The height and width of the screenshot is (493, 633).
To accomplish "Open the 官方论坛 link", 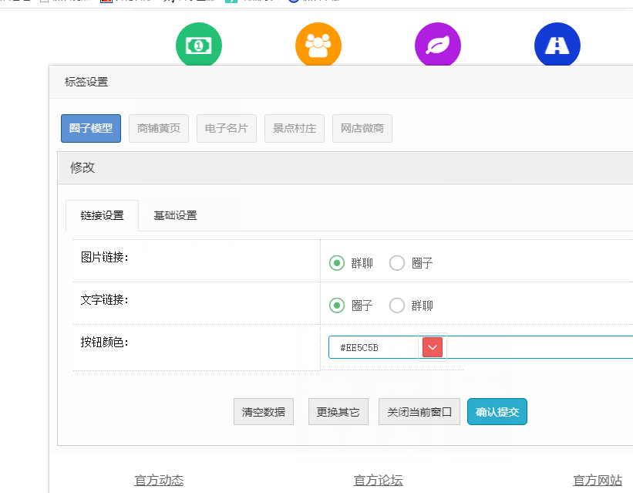I will (x=378, y=480).
